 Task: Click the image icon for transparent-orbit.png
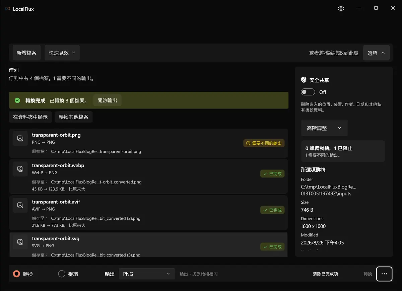pos(20,138)
